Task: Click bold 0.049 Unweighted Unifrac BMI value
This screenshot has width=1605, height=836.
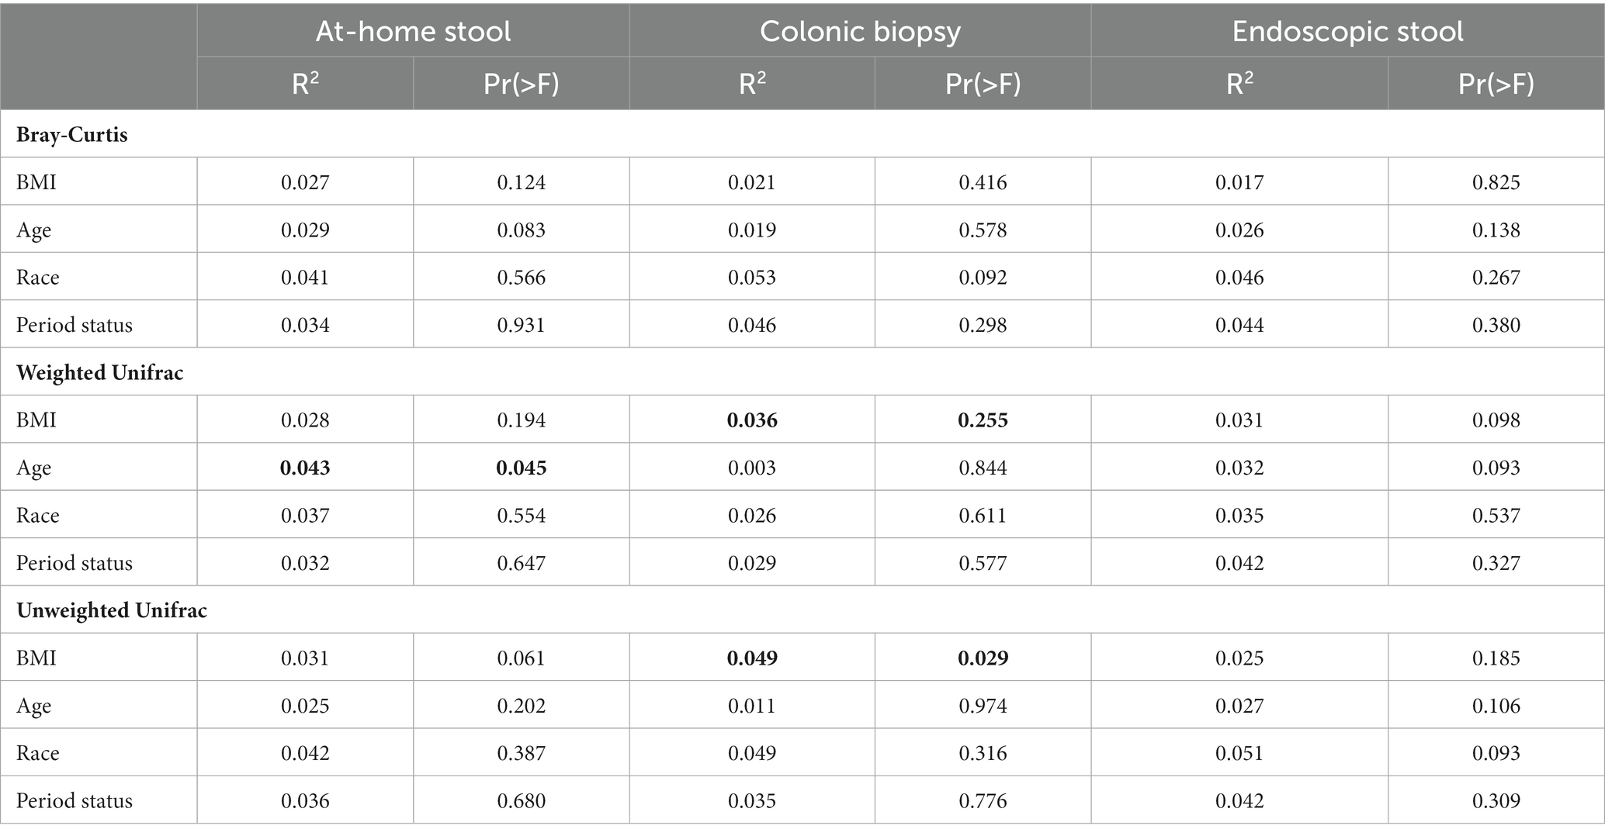Action: click(x=752, y=658)
